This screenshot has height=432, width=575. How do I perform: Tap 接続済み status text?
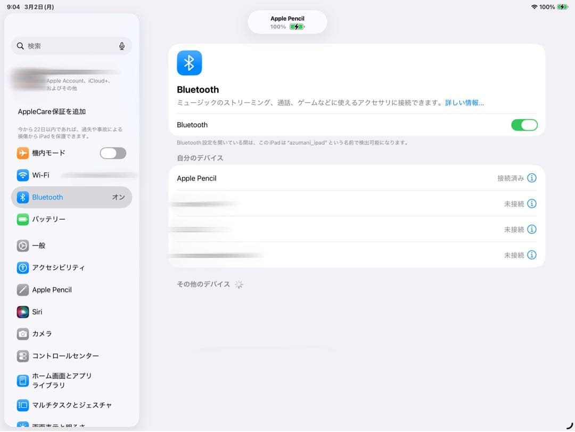click(x=511, y=178)
